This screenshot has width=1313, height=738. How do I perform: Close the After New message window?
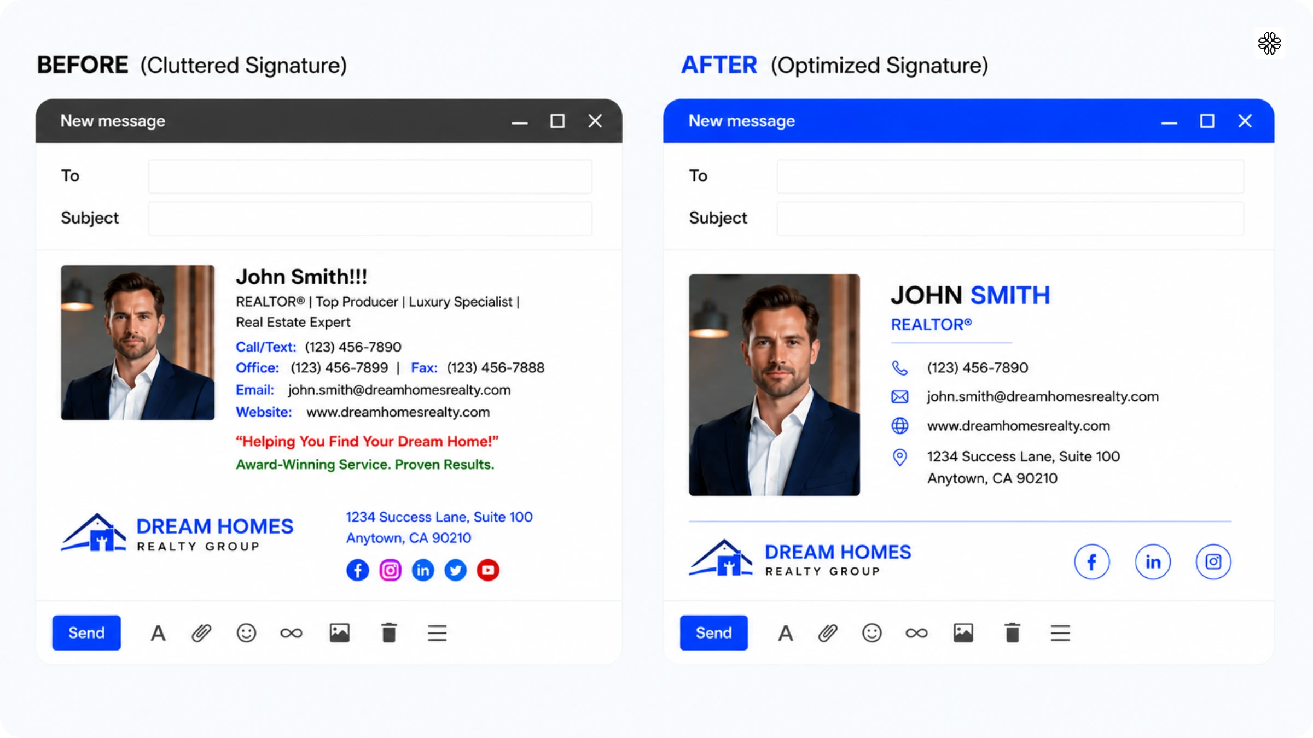(x=1245, y=121)
